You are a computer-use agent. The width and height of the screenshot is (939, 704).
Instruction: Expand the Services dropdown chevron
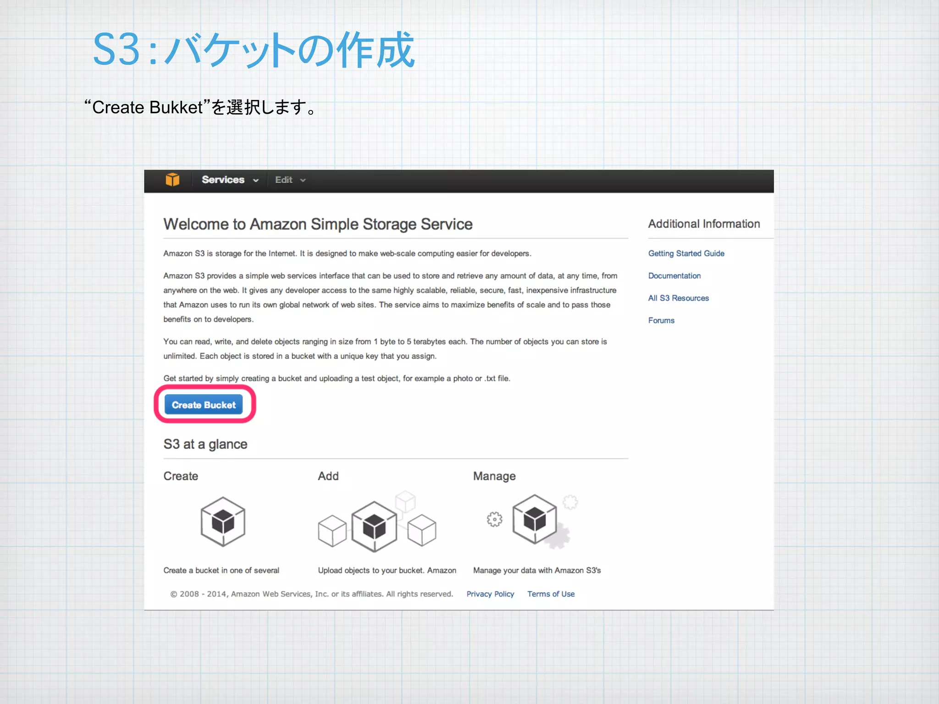[256, 181]
